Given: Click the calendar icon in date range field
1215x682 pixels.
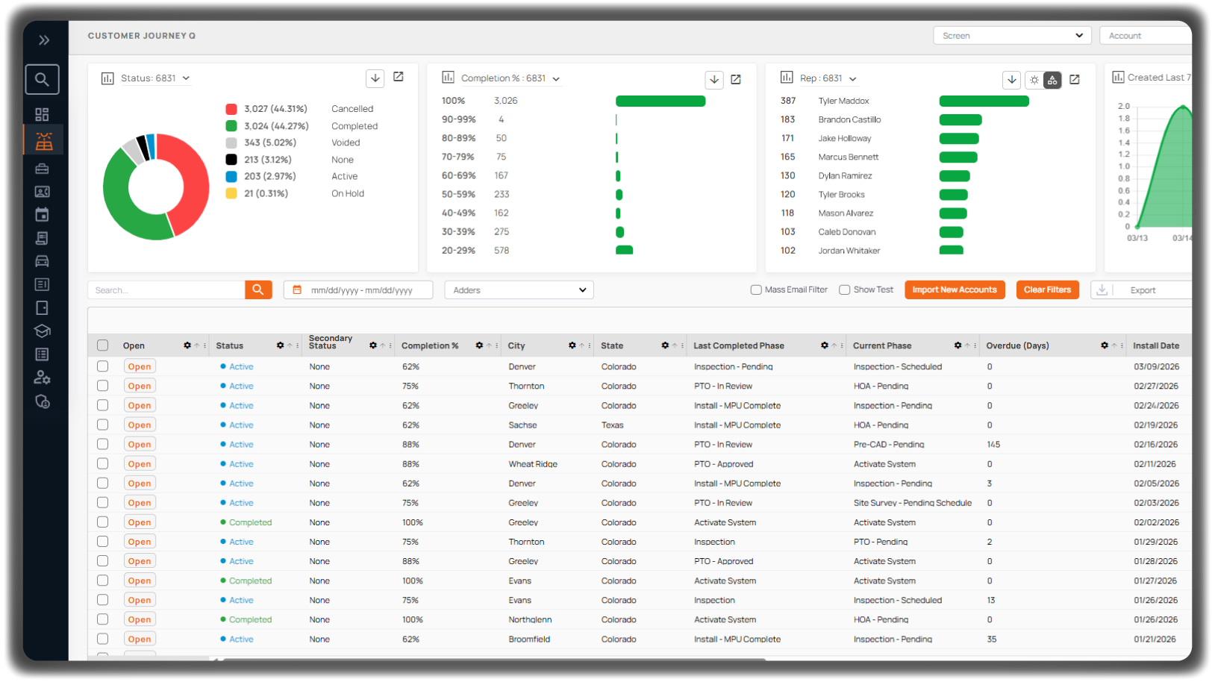Looking at the screenshot, I should (297, 290).
